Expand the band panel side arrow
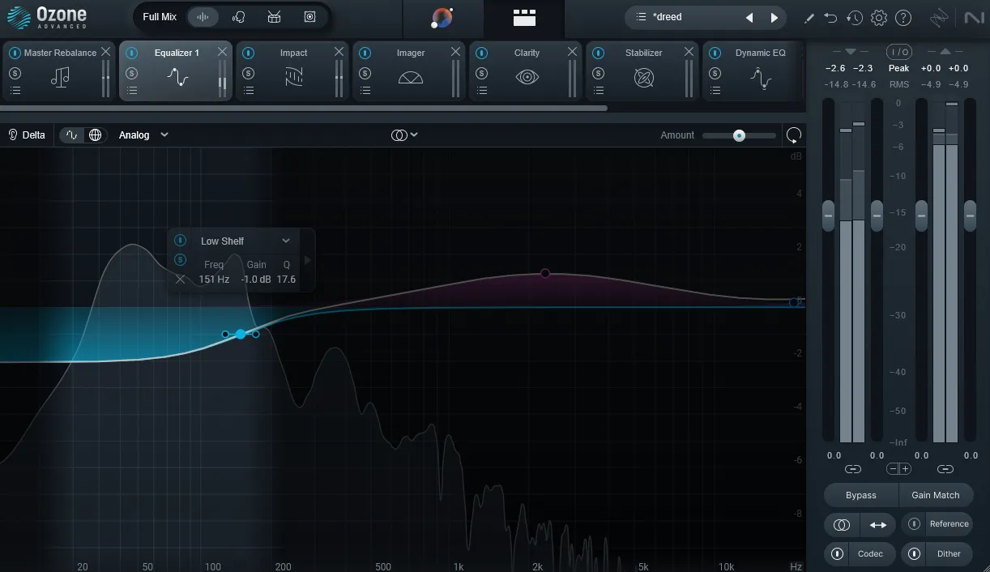The image size is (990, 572). (x=307, y=260)
